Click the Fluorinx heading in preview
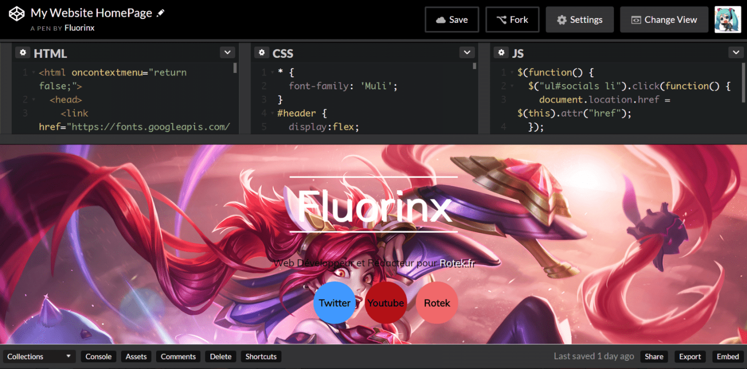The image size is (747, 369). [x=374, y=206]
